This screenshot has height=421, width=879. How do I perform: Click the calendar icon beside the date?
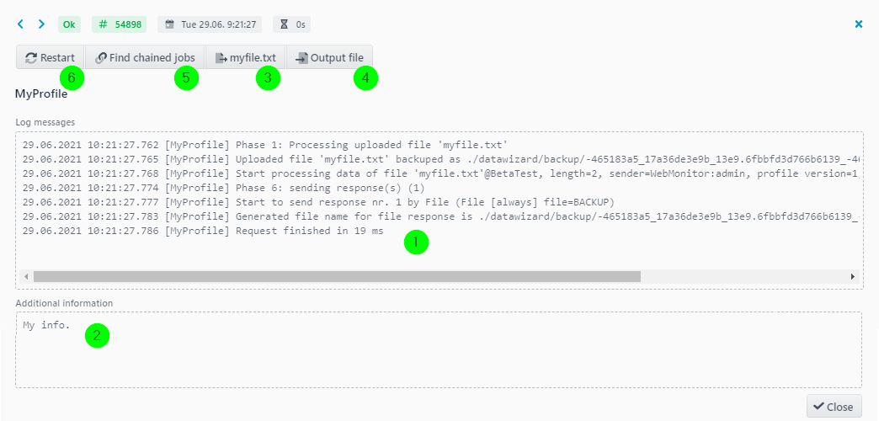(170, 24)
